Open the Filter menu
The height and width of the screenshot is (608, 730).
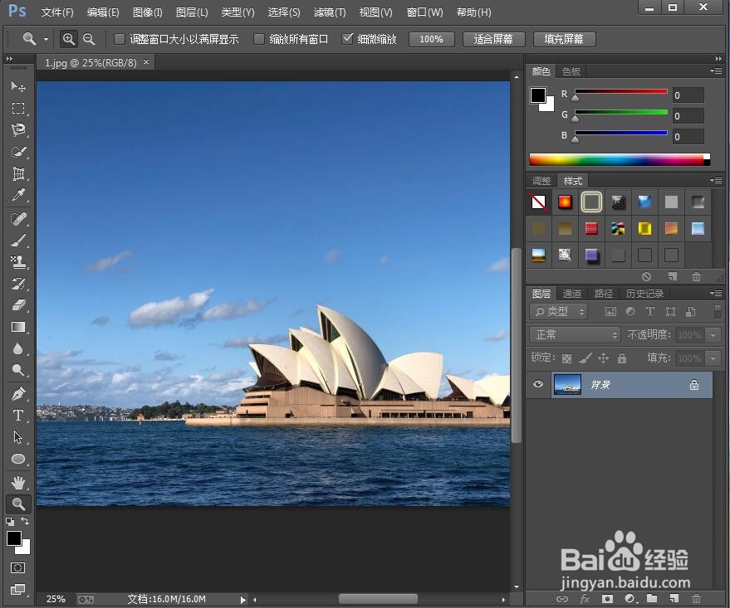(x=330, y=12)
